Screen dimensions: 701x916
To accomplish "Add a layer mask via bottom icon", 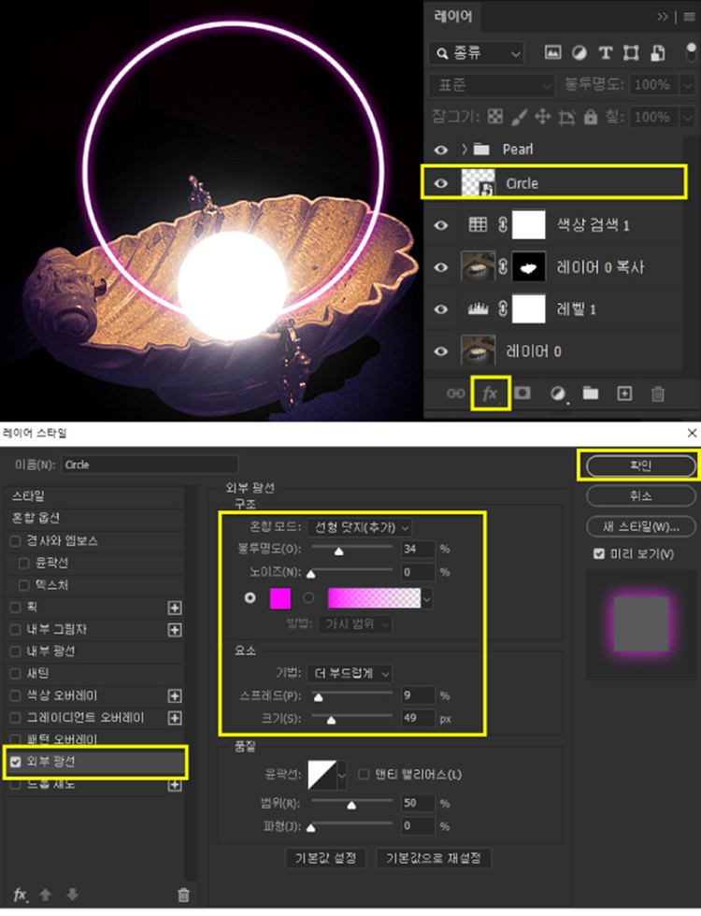I will tap(522, 394).
